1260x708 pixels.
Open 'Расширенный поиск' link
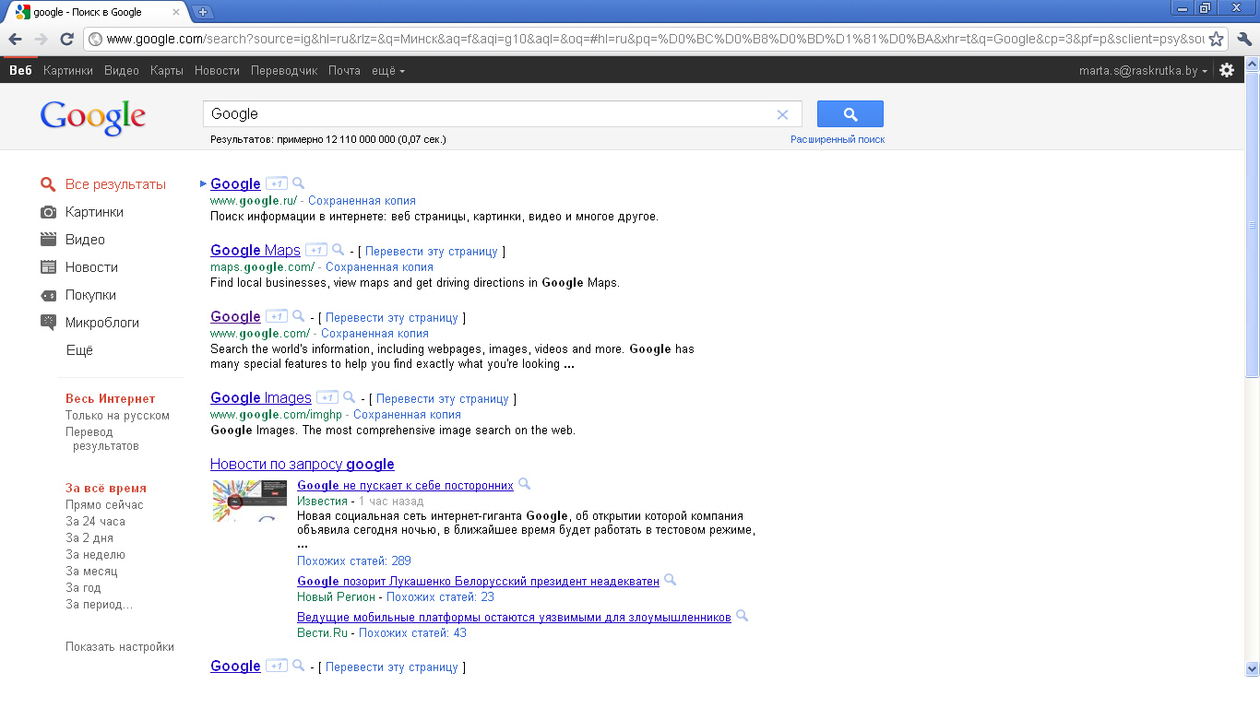(837, 139)
